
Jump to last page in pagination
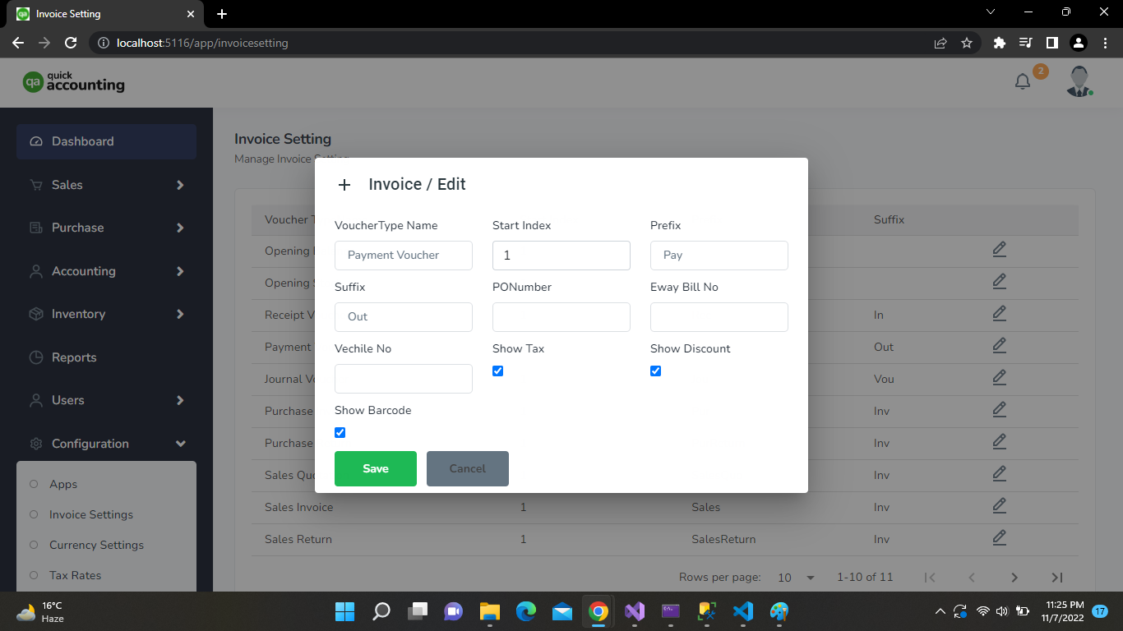1057,578
